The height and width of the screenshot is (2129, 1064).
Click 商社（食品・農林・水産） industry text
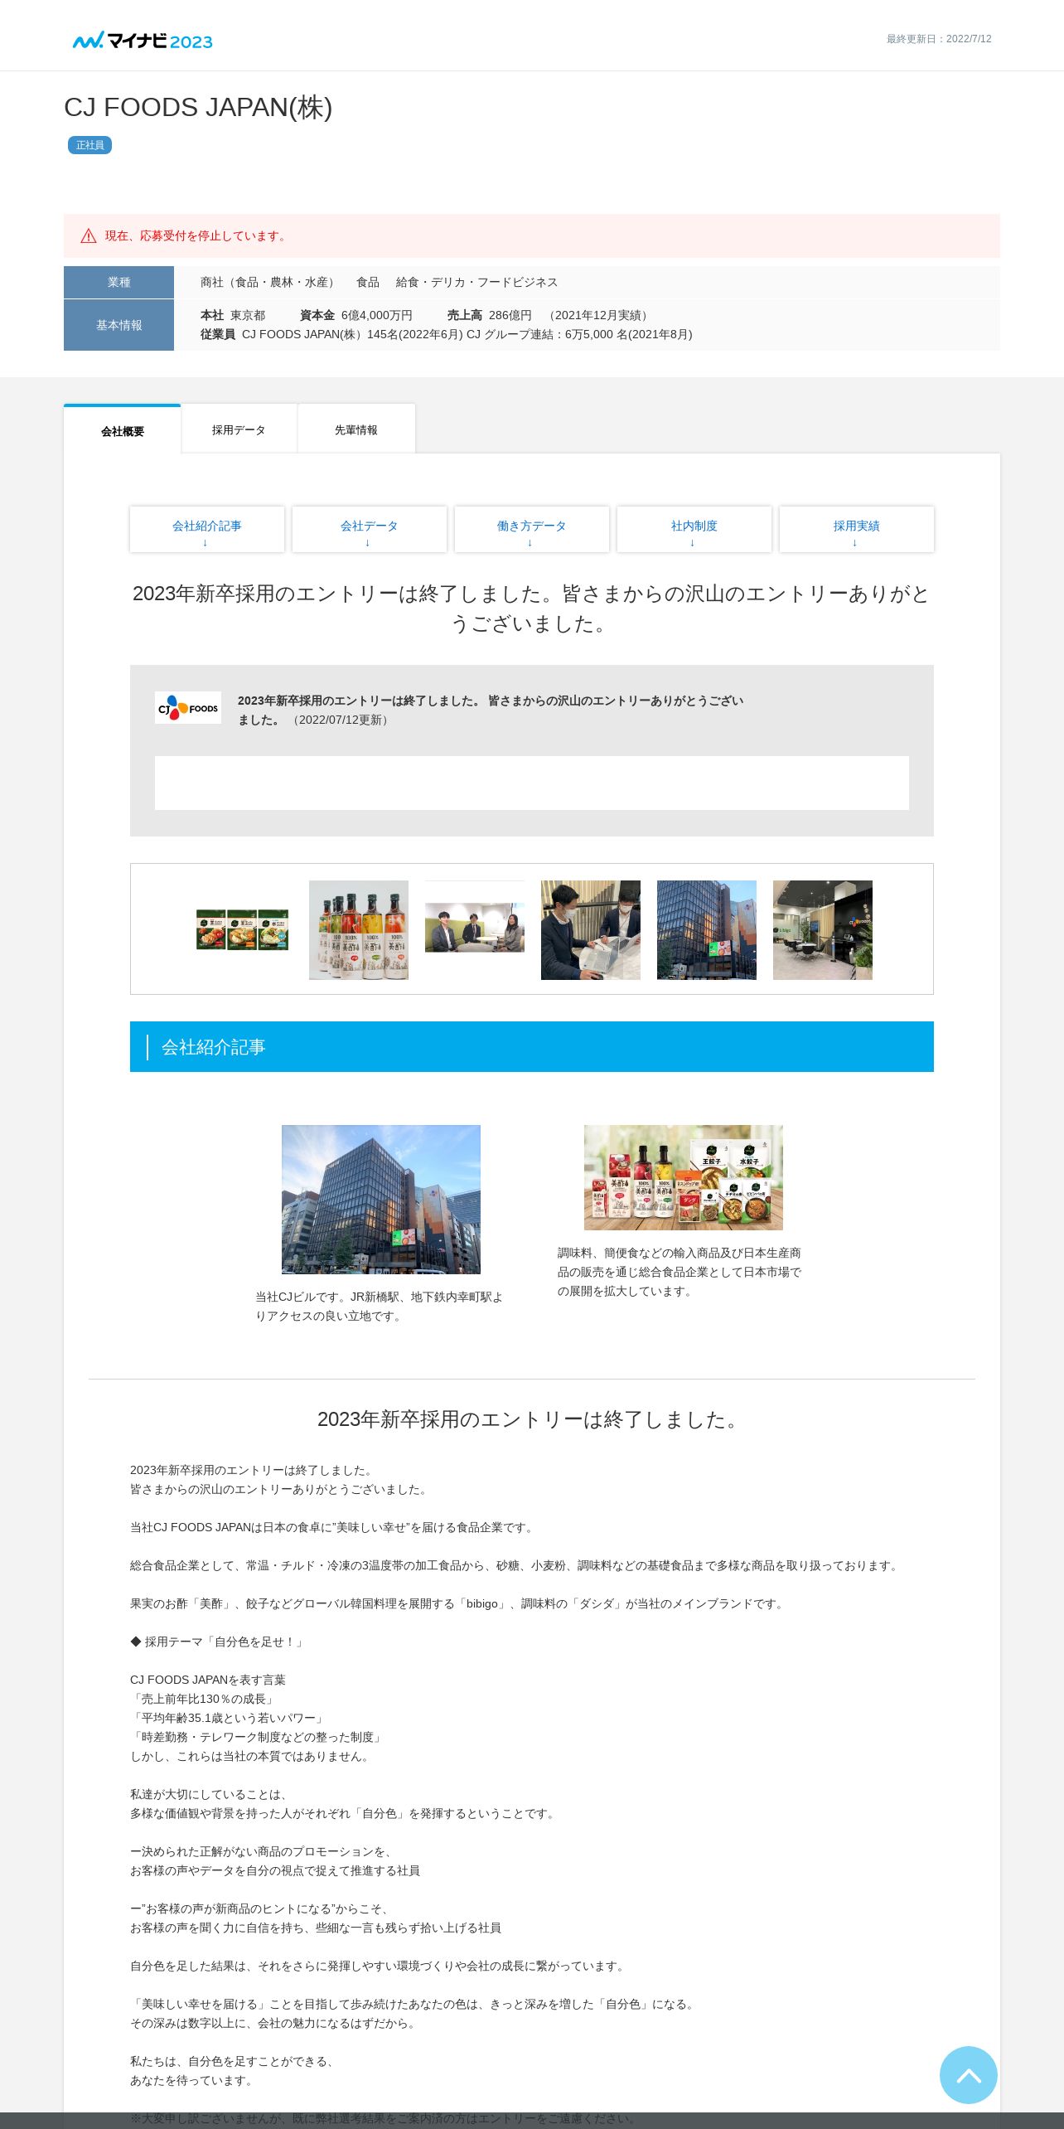270,282
